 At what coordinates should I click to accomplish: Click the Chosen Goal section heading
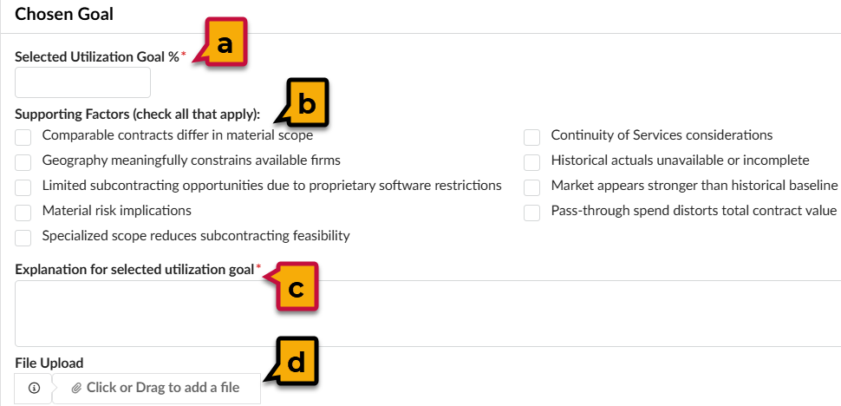(64, 14)
